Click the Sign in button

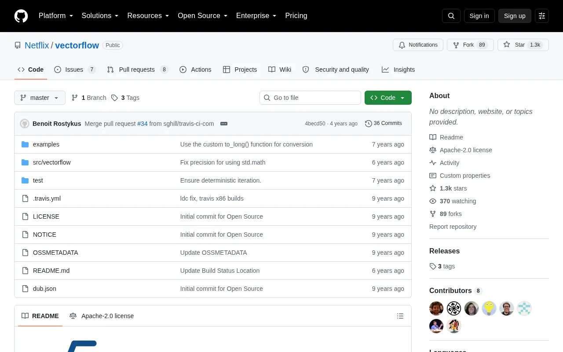click(x=479, y=16)
